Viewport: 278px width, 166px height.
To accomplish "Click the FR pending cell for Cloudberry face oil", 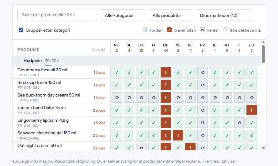I will coord(203,72).
